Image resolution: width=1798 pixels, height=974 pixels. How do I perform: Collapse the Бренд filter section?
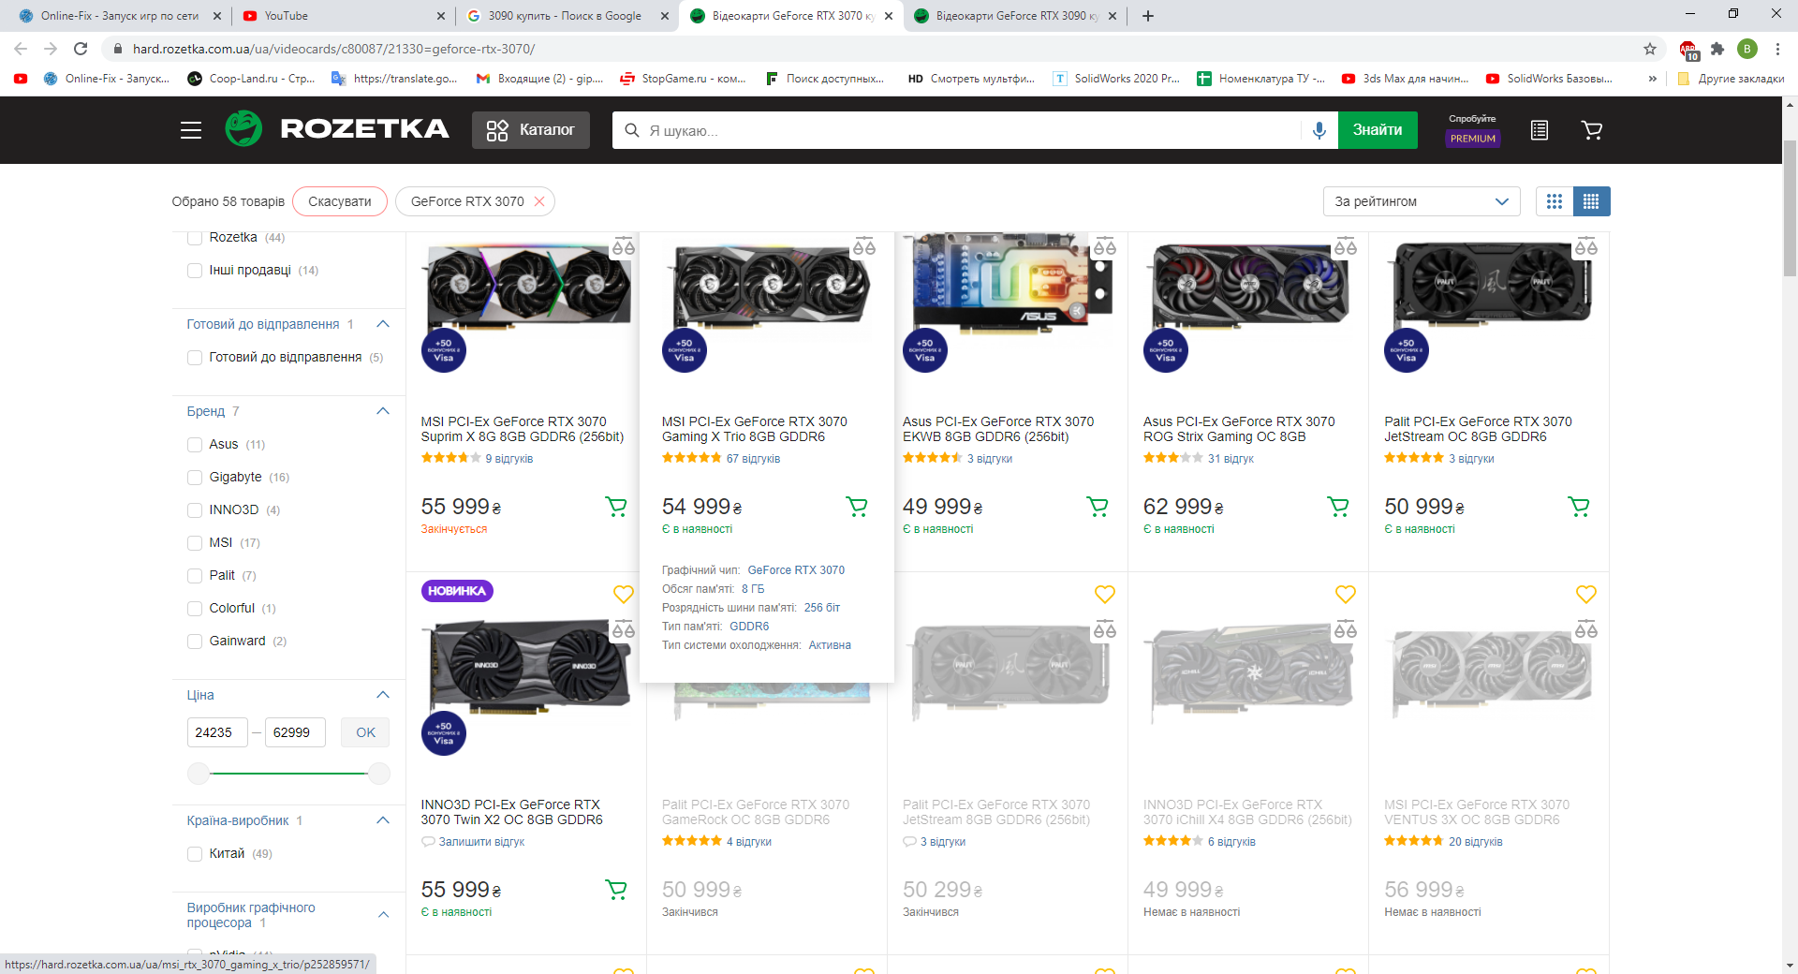coord(383,411)
